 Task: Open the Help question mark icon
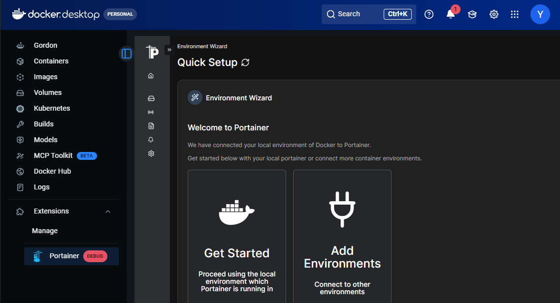coord(429,14)
